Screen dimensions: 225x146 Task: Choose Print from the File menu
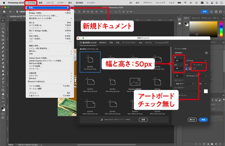pos(50,93)
